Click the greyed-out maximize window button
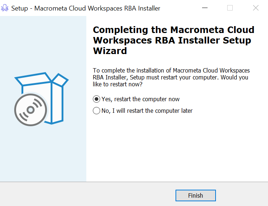Screen dimensions: 268x206 230,8
